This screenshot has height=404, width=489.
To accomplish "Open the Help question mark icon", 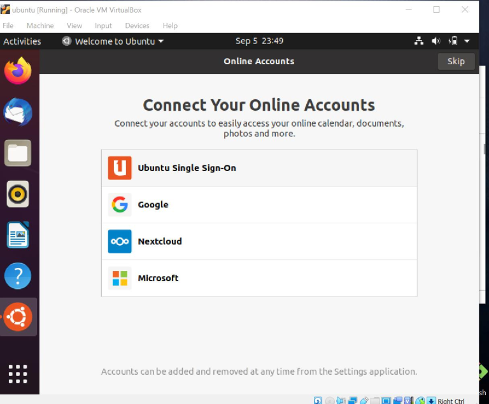I will [18, 276].
